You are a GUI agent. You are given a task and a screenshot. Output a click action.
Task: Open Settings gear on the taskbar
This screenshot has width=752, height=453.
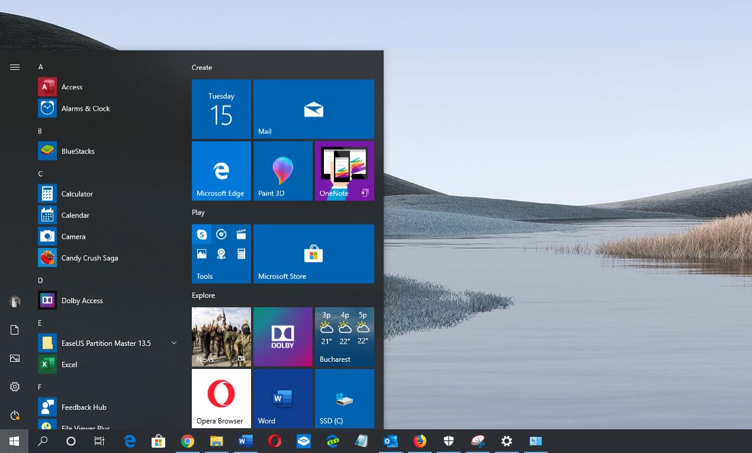pos(507,441)
